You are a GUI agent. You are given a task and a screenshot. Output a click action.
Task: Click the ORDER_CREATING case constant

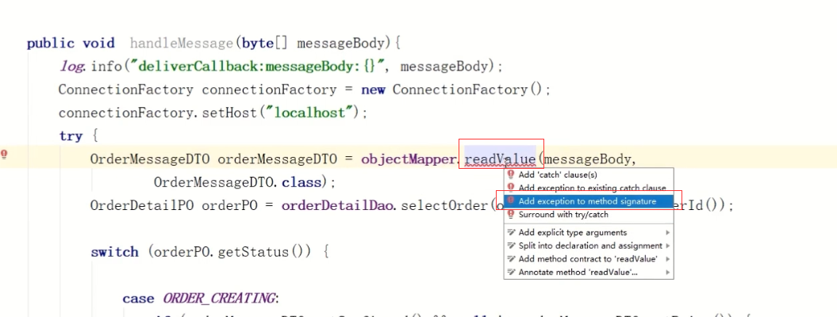[218, 298]
